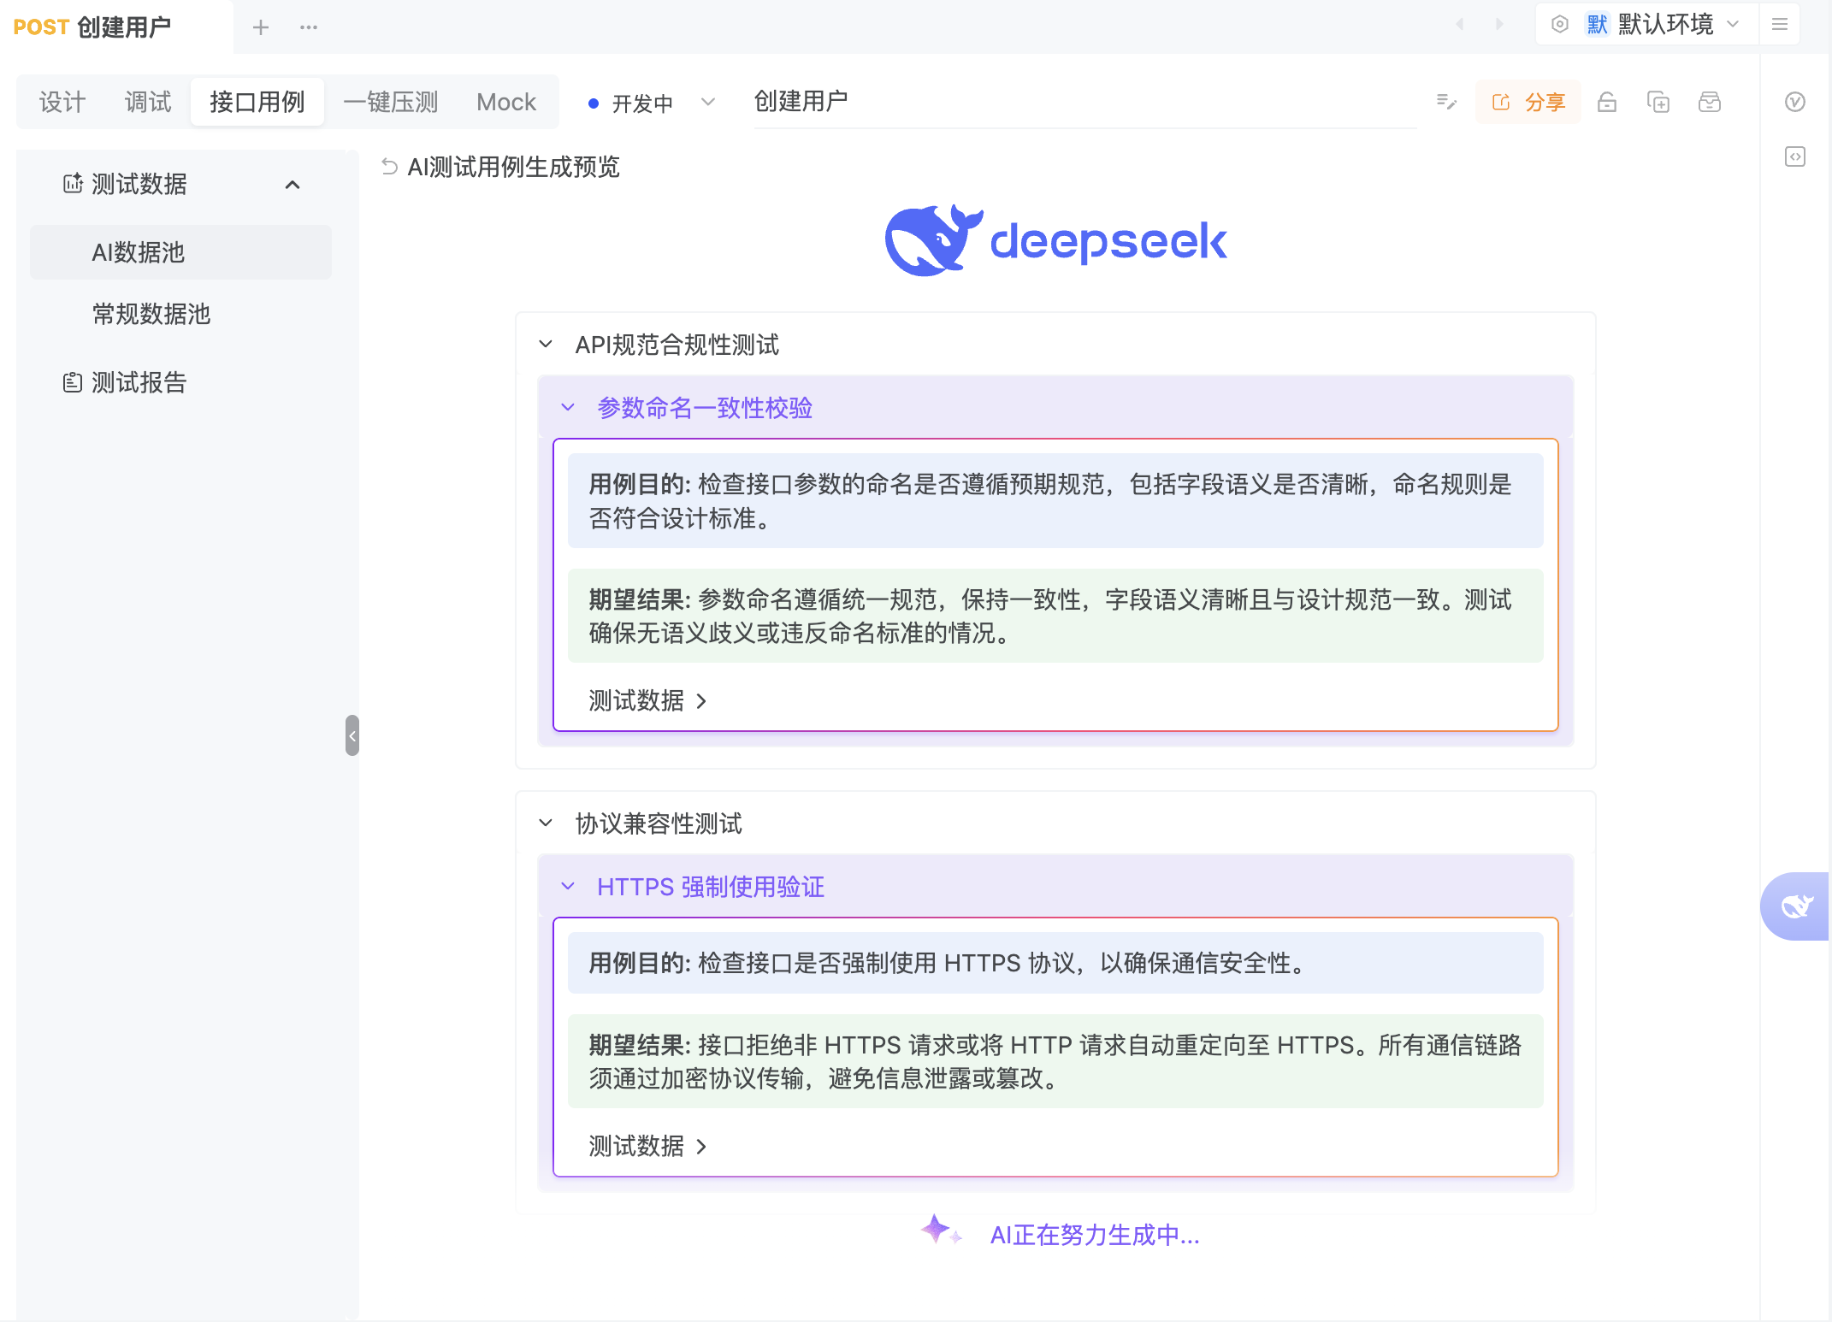Click the 创建用户 interface name field
The width and height of the screenshot is (1832, 1322).
(x=1084, y=103)
